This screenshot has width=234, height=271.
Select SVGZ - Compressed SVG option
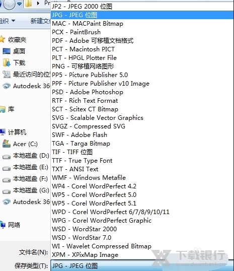coord(142,126)
